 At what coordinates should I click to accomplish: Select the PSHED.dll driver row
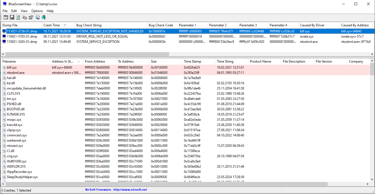tap(185, 104)
